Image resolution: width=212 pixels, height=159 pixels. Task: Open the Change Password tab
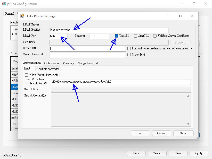(x=87, y=63)
